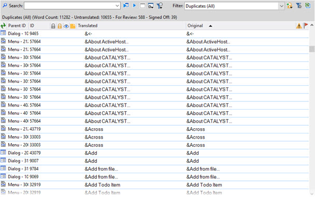Screen dimensions: 315x197
Task: Click the vertical scrollbar thumb
Action: pos(312,49)
